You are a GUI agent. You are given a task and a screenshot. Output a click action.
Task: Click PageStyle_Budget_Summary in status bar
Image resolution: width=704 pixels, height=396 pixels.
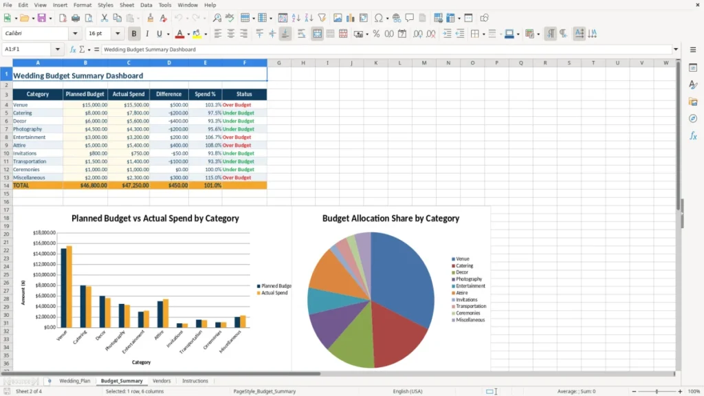(x=265, y=391)
